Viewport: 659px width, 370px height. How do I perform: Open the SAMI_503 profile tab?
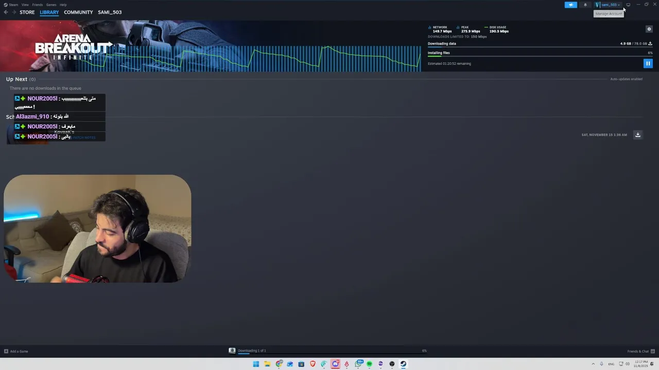pos(110,12)
